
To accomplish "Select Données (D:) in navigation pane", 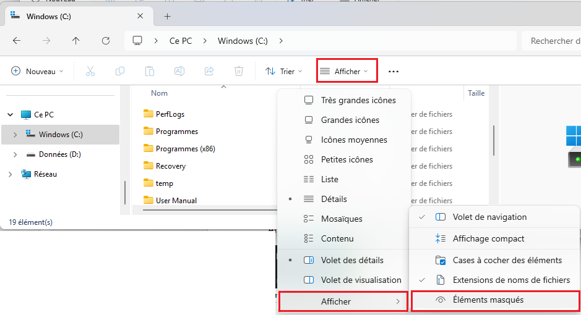I will click(x=59, y=154).
